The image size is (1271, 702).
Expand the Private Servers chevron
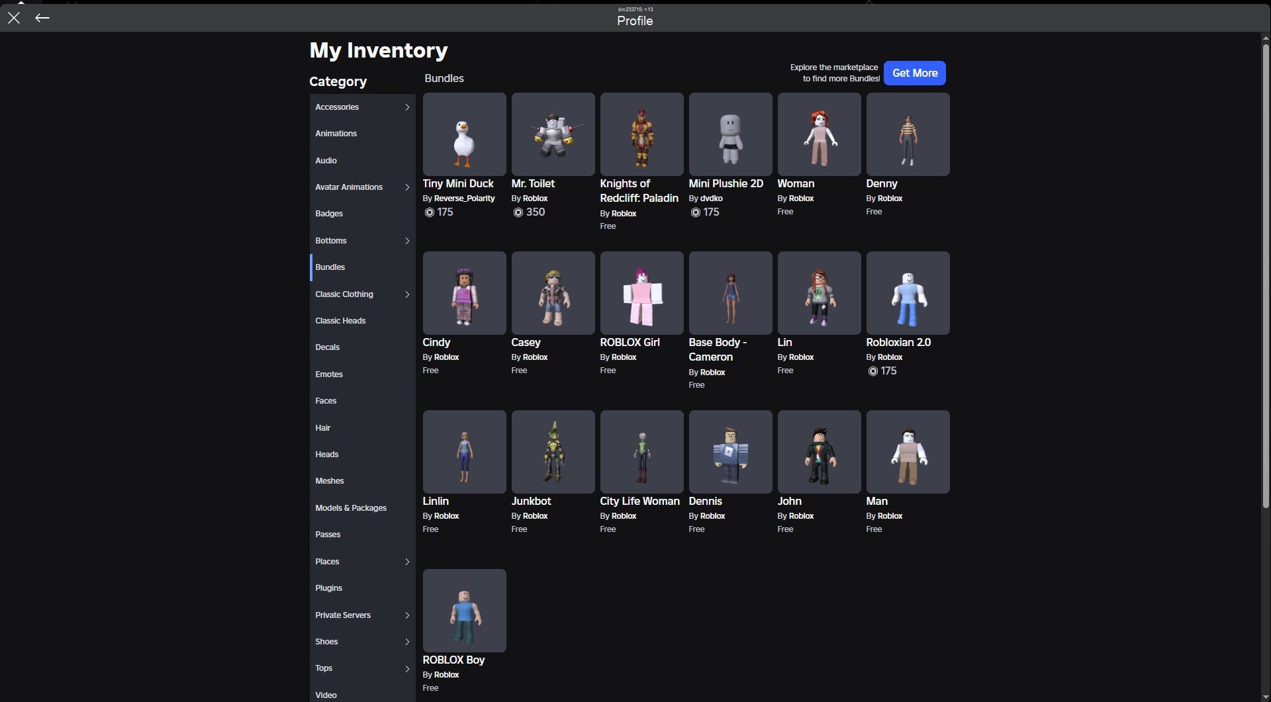[407, 615]
